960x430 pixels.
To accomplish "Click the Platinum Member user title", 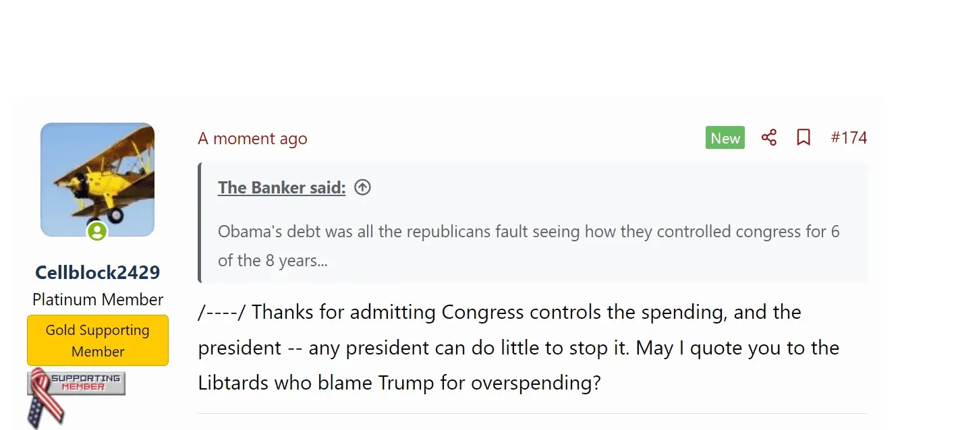I will (x=98, y=300).
